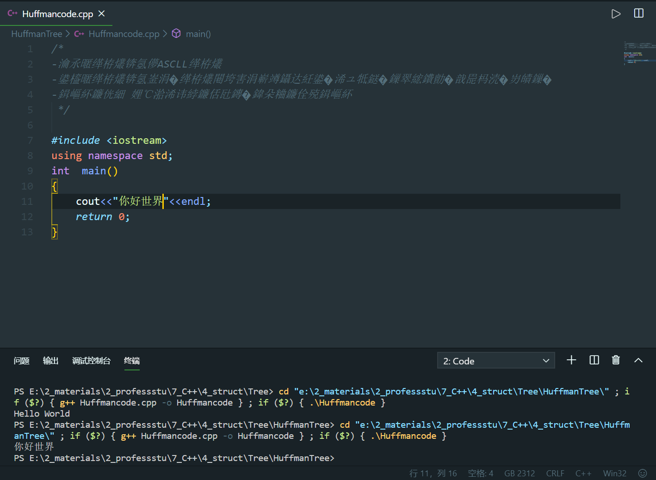The height and width of the screenshot is (480, 656).
Task: Open goto line via 行 11, 列 16
Action: tap(433, 473)
